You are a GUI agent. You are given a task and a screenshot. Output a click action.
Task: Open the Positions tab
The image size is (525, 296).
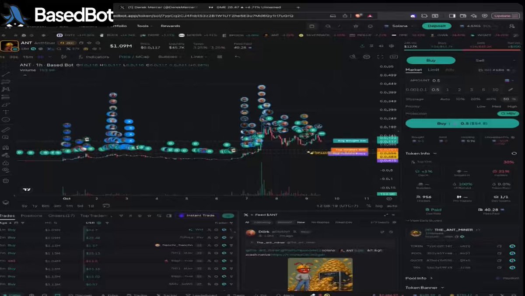(x=31, y=216)
